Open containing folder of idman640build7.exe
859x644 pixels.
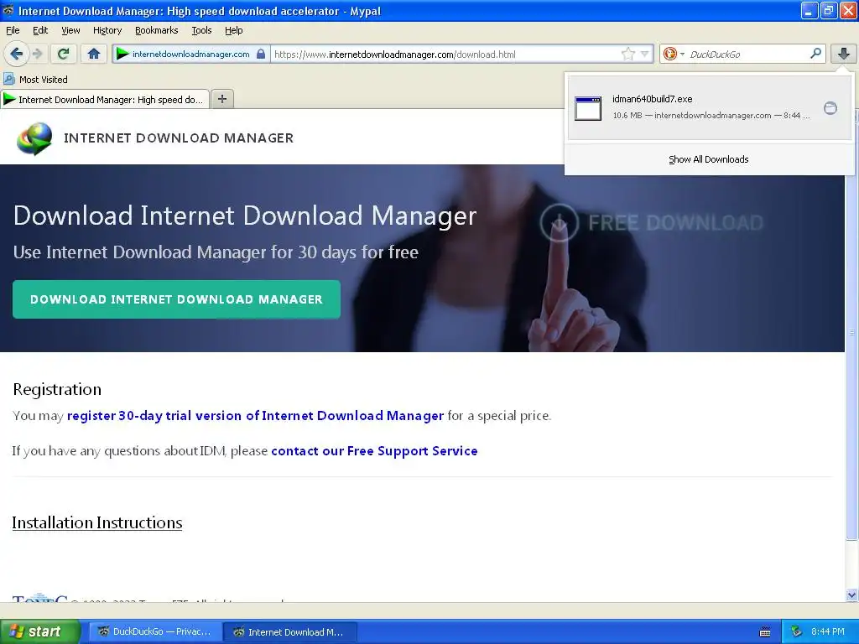830,108
